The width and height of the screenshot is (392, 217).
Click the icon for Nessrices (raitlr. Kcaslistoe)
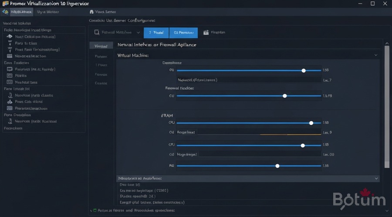point(10,121)
